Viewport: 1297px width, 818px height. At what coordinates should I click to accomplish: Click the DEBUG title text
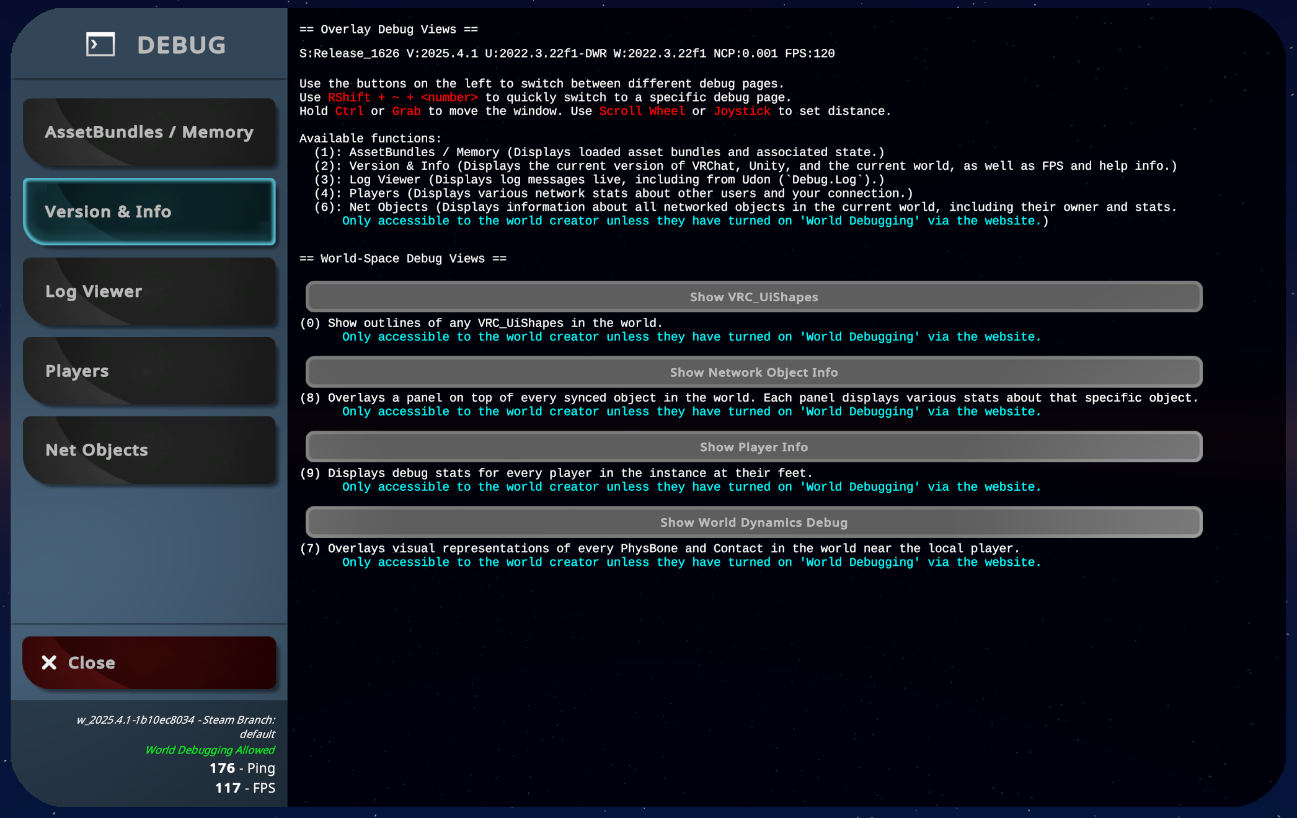tap(181, 45)
